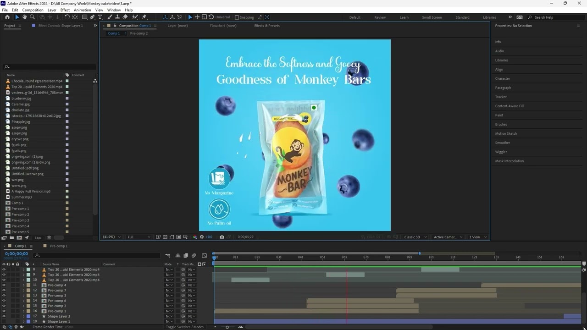This screenshot has height=330, width=587.
Task: Click the Search Help field
Action: click(x=556, y=17)
